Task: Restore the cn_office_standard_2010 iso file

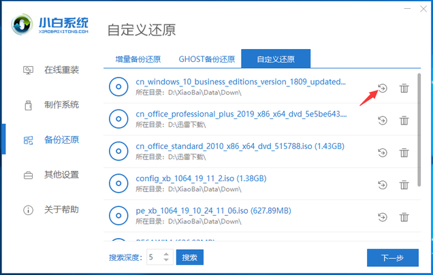Action: pos(383,151)
